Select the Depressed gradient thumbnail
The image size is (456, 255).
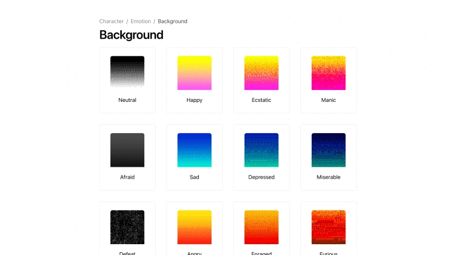tap(262, 150)
